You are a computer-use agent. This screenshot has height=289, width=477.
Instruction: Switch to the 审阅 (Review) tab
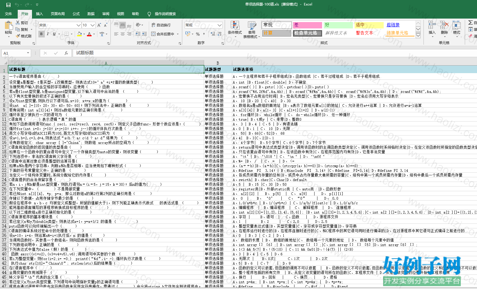click(x=106, y=14)
